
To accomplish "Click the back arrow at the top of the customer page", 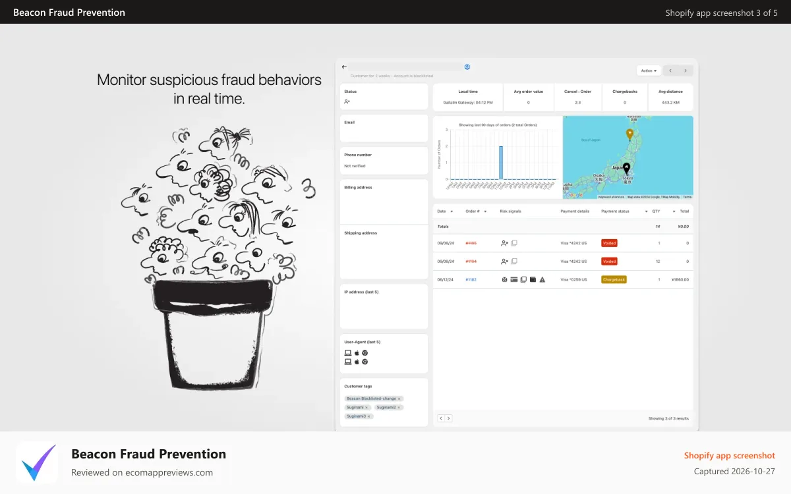I will 344,67.
